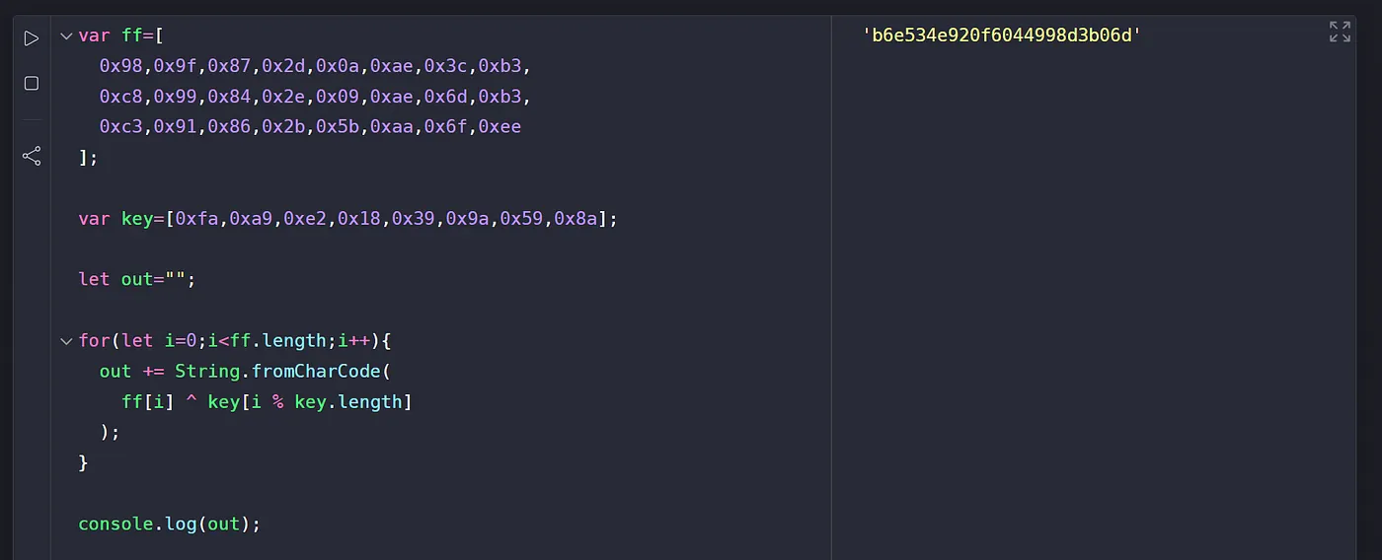Image resolution: width=1382 pixels, height=560 pixels.
Task: Collapse the var ff array block
Action: pyautogui.click(x=66, y=36)
